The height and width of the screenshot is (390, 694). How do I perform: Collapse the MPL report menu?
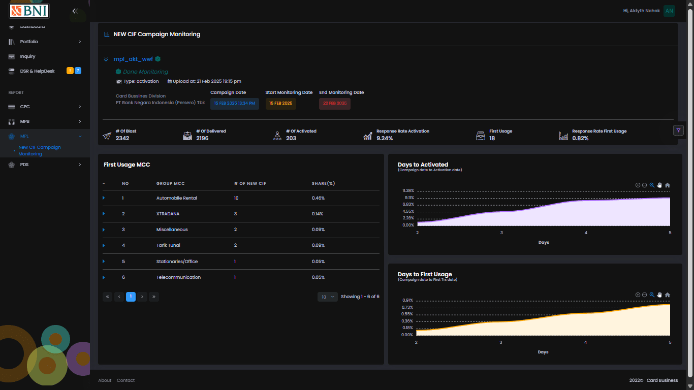point(45,136)
